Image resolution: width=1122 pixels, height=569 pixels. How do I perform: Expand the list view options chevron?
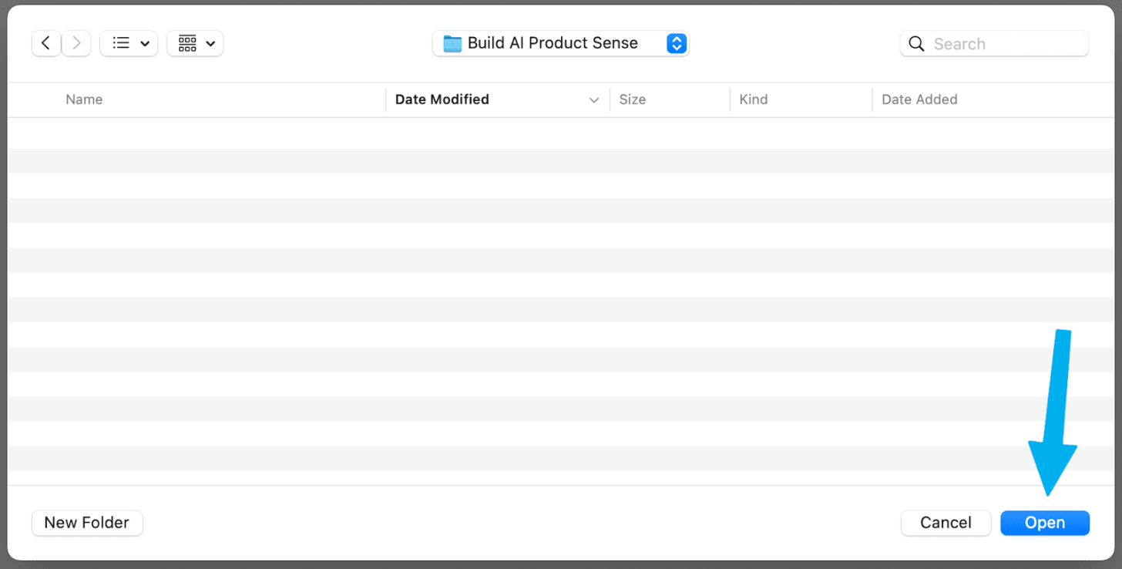145,44
